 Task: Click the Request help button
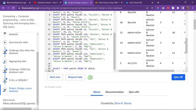75,77
